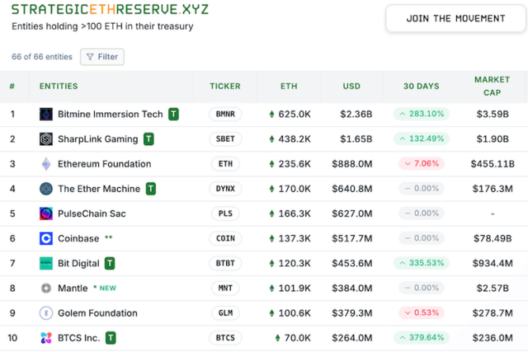Click the Bitmine Immersion Tech logo icon
The height and width of the screenshot is (352, 528).
(x=46, y=115)
